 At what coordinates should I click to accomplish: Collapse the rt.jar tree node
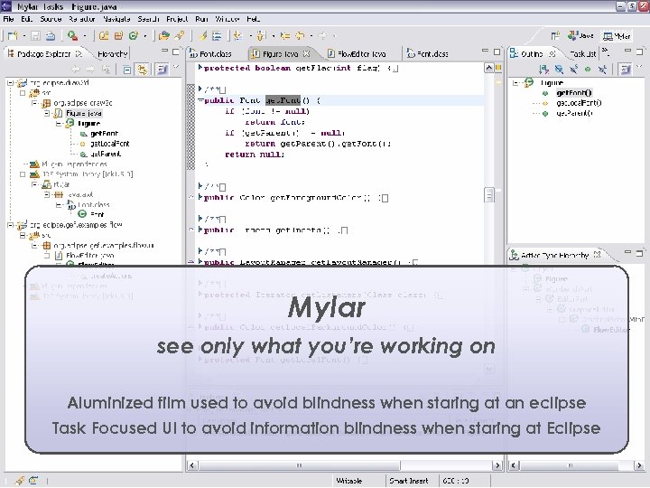[35, 184]
